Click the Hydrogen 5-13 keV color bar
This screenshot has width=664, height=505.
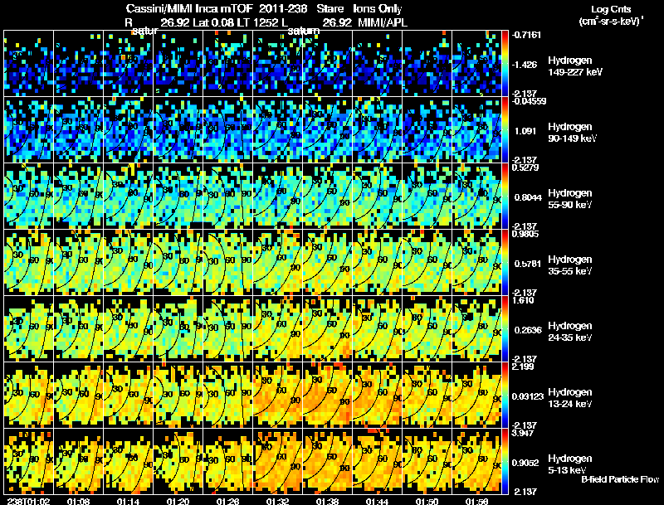(505, 461)
